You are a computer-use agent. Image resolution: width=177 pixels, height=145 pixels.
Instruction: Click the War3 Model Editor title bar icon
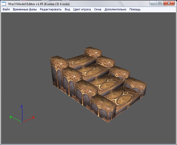4,4
